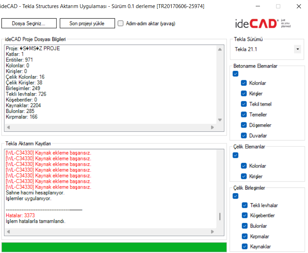Viewport: 308px width, 253px height.
Task: Uncheck the Betonarme Elemanlar master checkbox
Action: pos(235,74)
